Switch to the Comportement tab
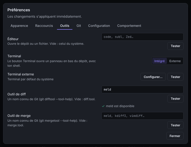The height and width of the screenshot is (147, 191). (x=129, y=26)
